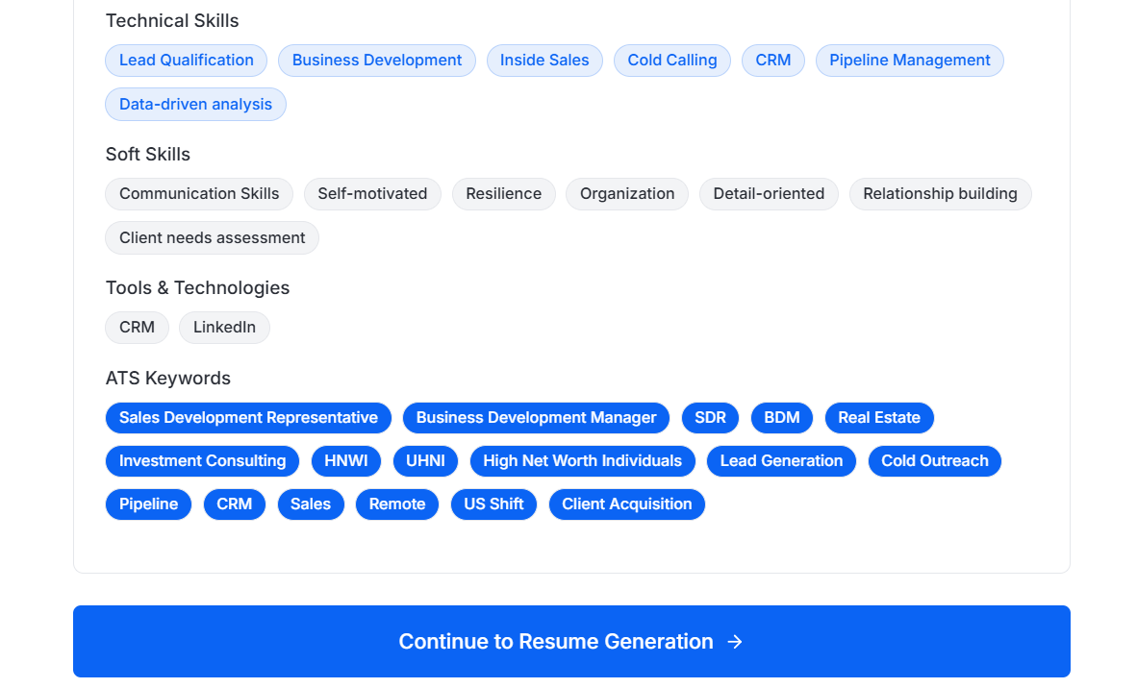Click the HNWI keyword
This screenshot has height=688, width=1137.
pos(346,460)
